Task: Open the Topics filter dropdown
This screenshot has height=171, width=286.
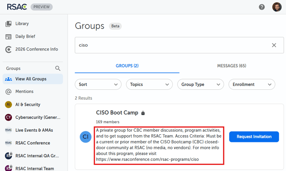Action: (149, 85)
